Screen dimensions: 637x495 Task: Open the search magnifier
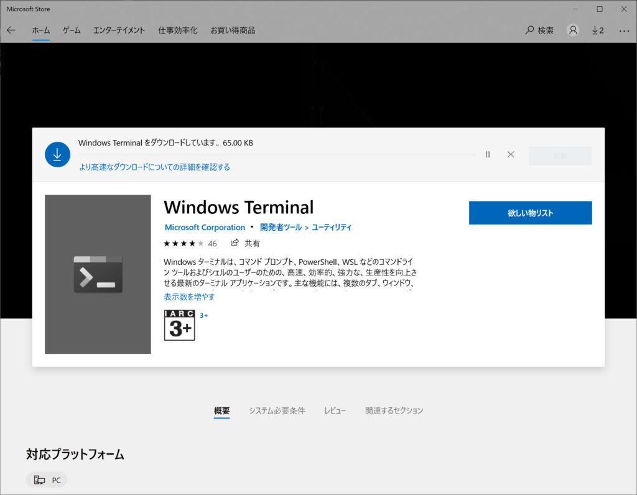click(529, 30)
